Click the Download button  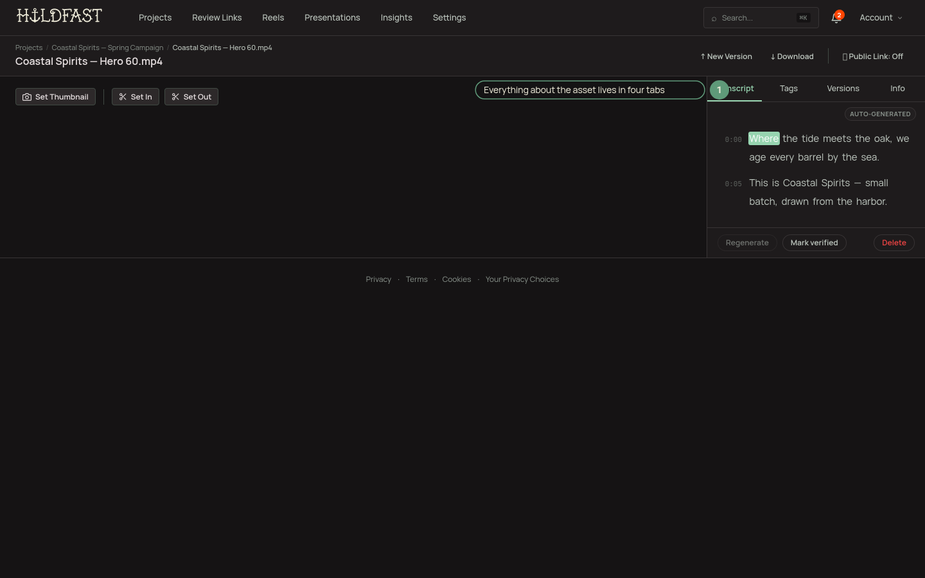792,57
